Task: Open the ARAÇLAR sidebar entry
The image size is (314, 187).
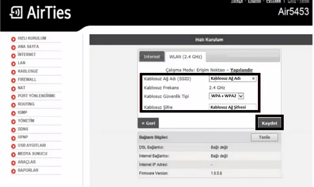Action: tap(27, 162)
